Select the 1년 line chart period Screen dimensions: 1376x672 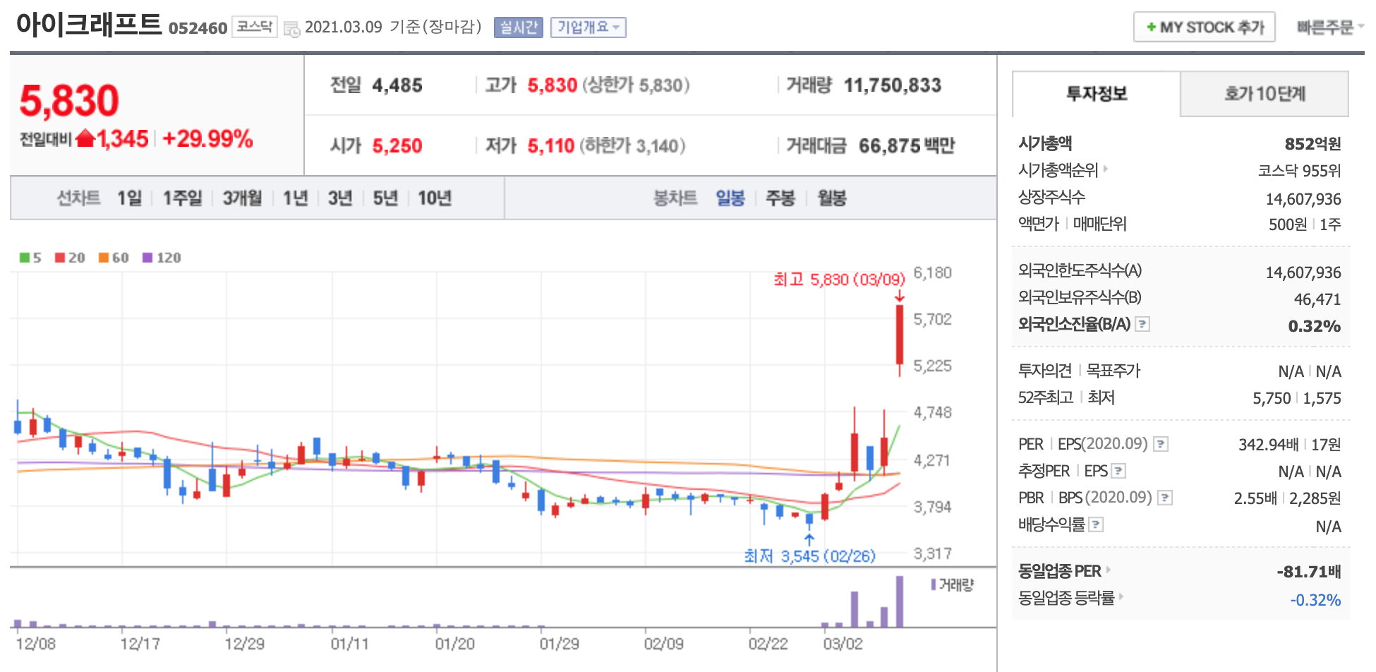click(295, 198)
